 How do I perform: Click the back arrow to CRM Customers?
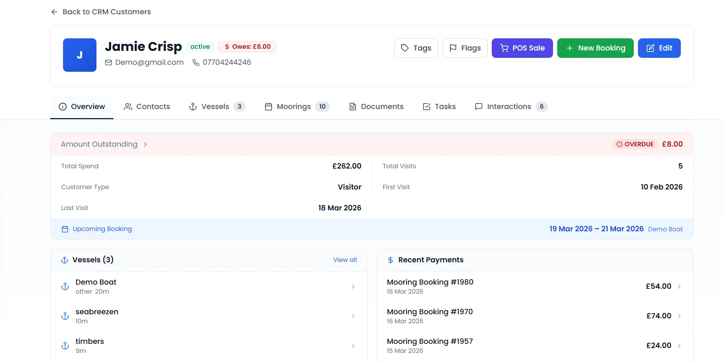coord(54,11)
